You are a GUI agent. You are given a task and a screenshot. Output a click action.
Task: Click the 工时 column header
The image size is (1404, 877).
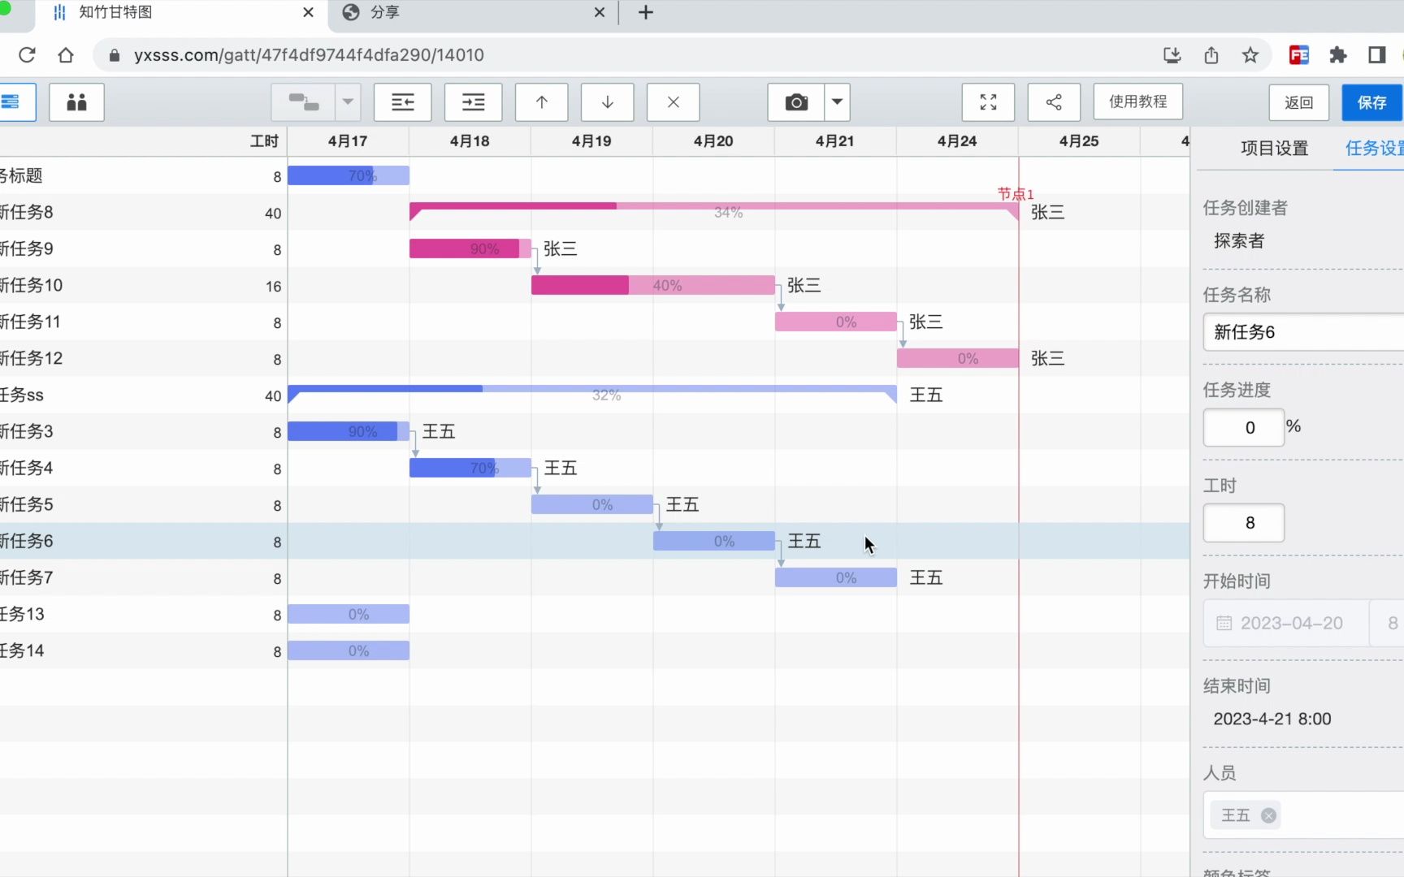tap(264, 141)
